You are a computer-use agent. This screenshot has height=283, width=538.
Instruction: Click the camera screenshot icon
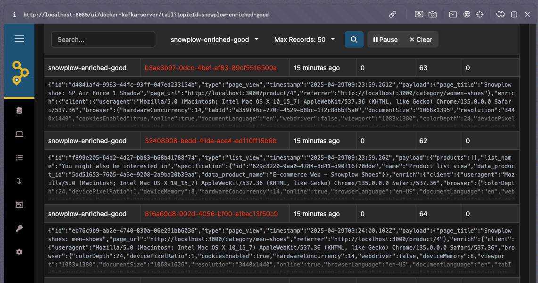pyautogui.click(x=433, y=15)
